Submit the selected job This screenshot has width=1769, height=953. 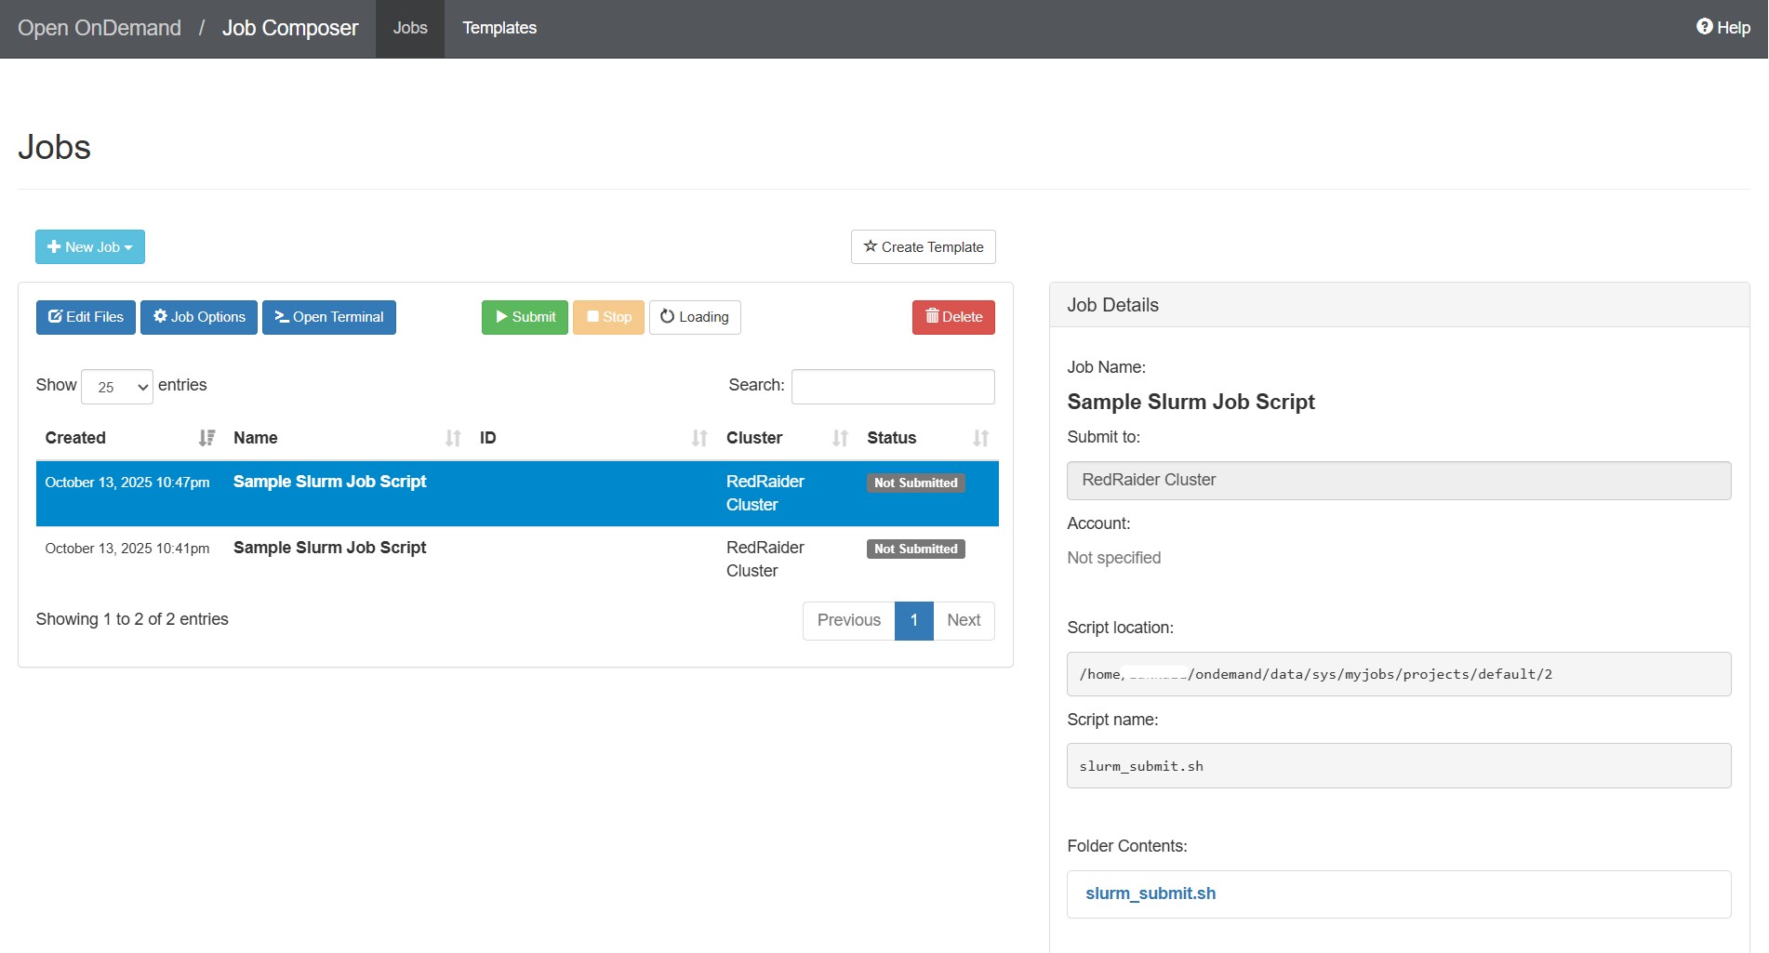(x=525, y=317)
